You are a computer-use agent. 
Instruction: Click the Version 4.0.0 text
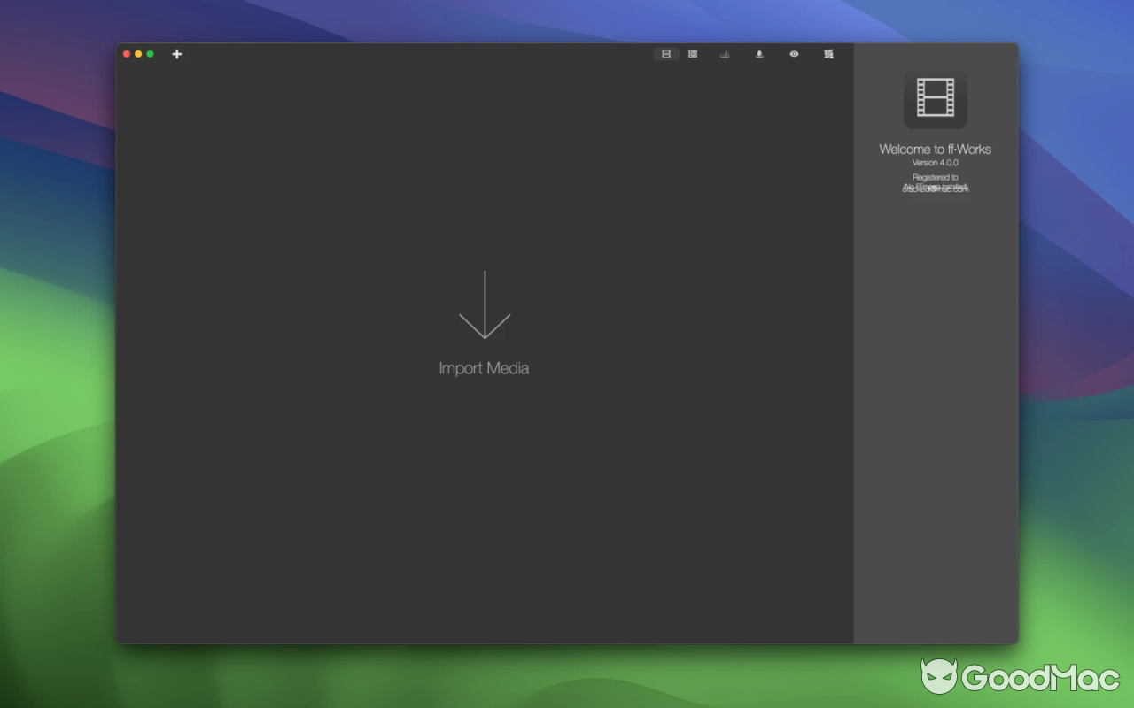[934, 162]
